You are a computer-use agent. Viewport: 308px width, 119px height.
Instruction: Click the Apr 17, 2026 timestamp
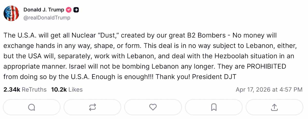(269, 90)
